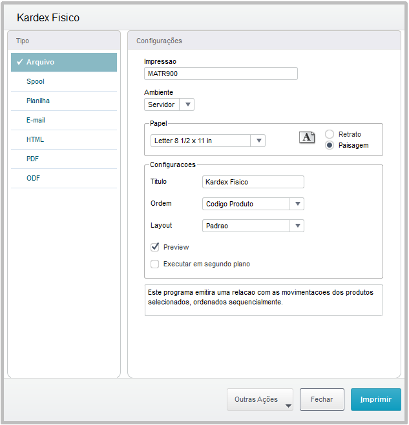Enable Executar em segundo plano
409x425 pixels.
point(155,264)
